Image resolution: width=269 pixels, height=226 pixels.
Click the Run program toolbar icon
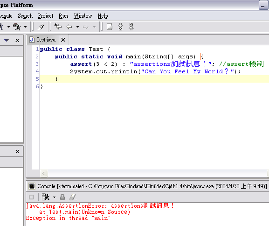pos(1,27)
